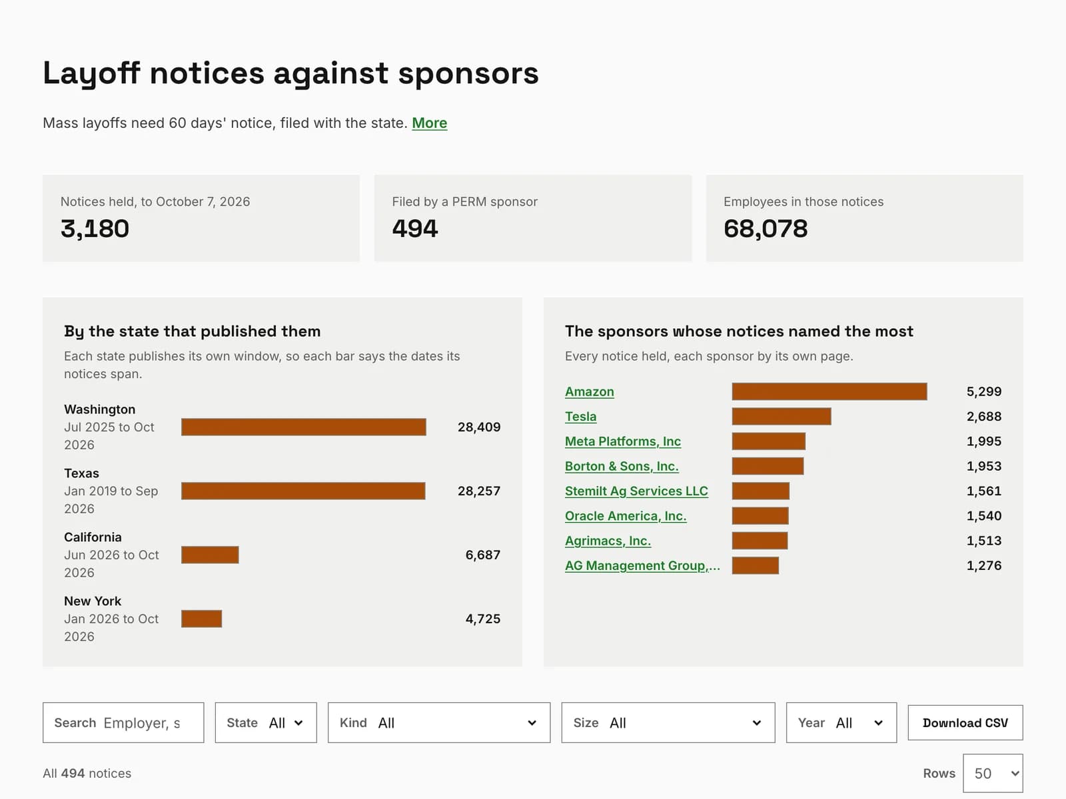Image resolution: width=1066 pixels, height=799 pixels.
Task: Focus the Search employer input field
Action: [x=123, y=722]
